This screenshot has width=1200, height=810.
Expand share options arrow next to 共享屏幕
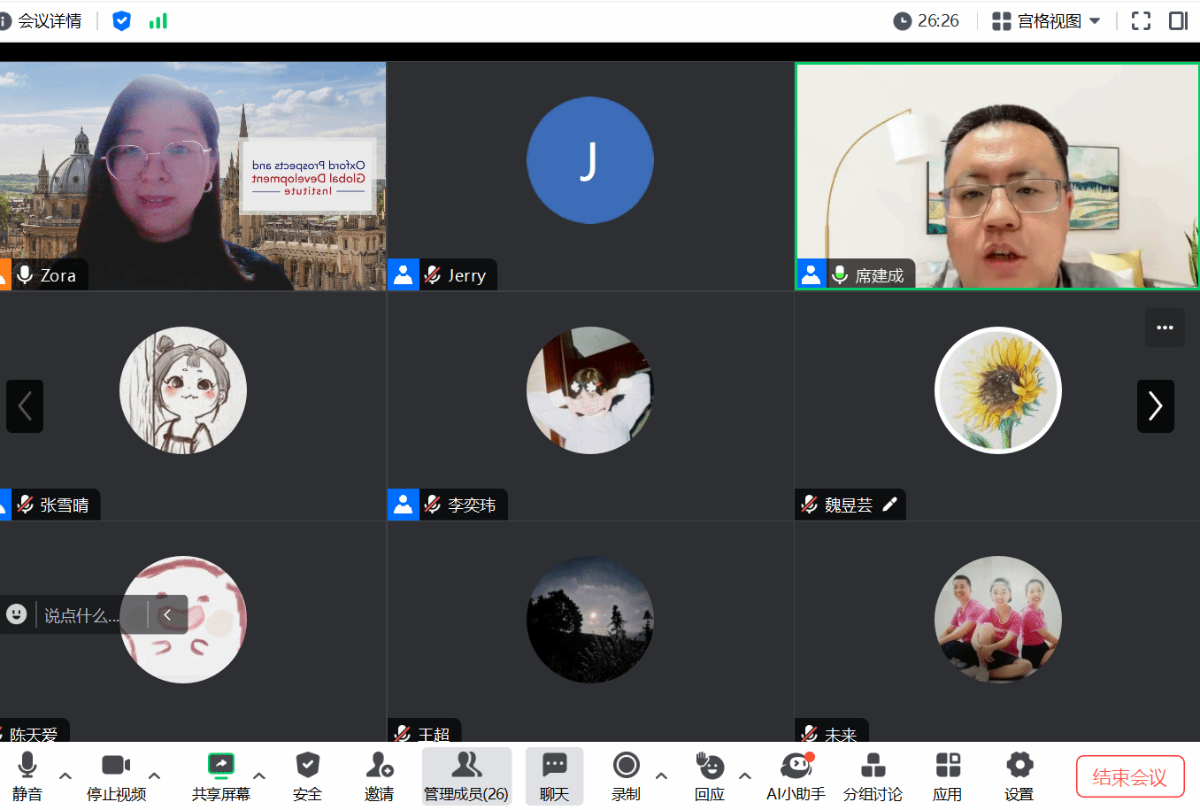coord(259,775)
